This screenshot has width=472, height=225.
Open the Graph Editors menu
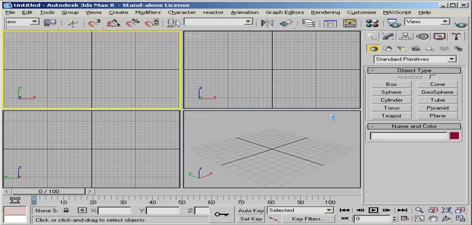285,12
